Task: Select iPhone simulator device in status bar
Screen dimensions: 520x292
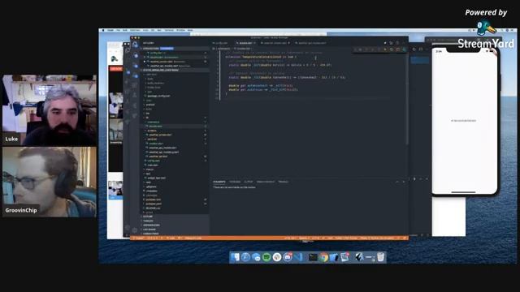Action: coord(377,238)
